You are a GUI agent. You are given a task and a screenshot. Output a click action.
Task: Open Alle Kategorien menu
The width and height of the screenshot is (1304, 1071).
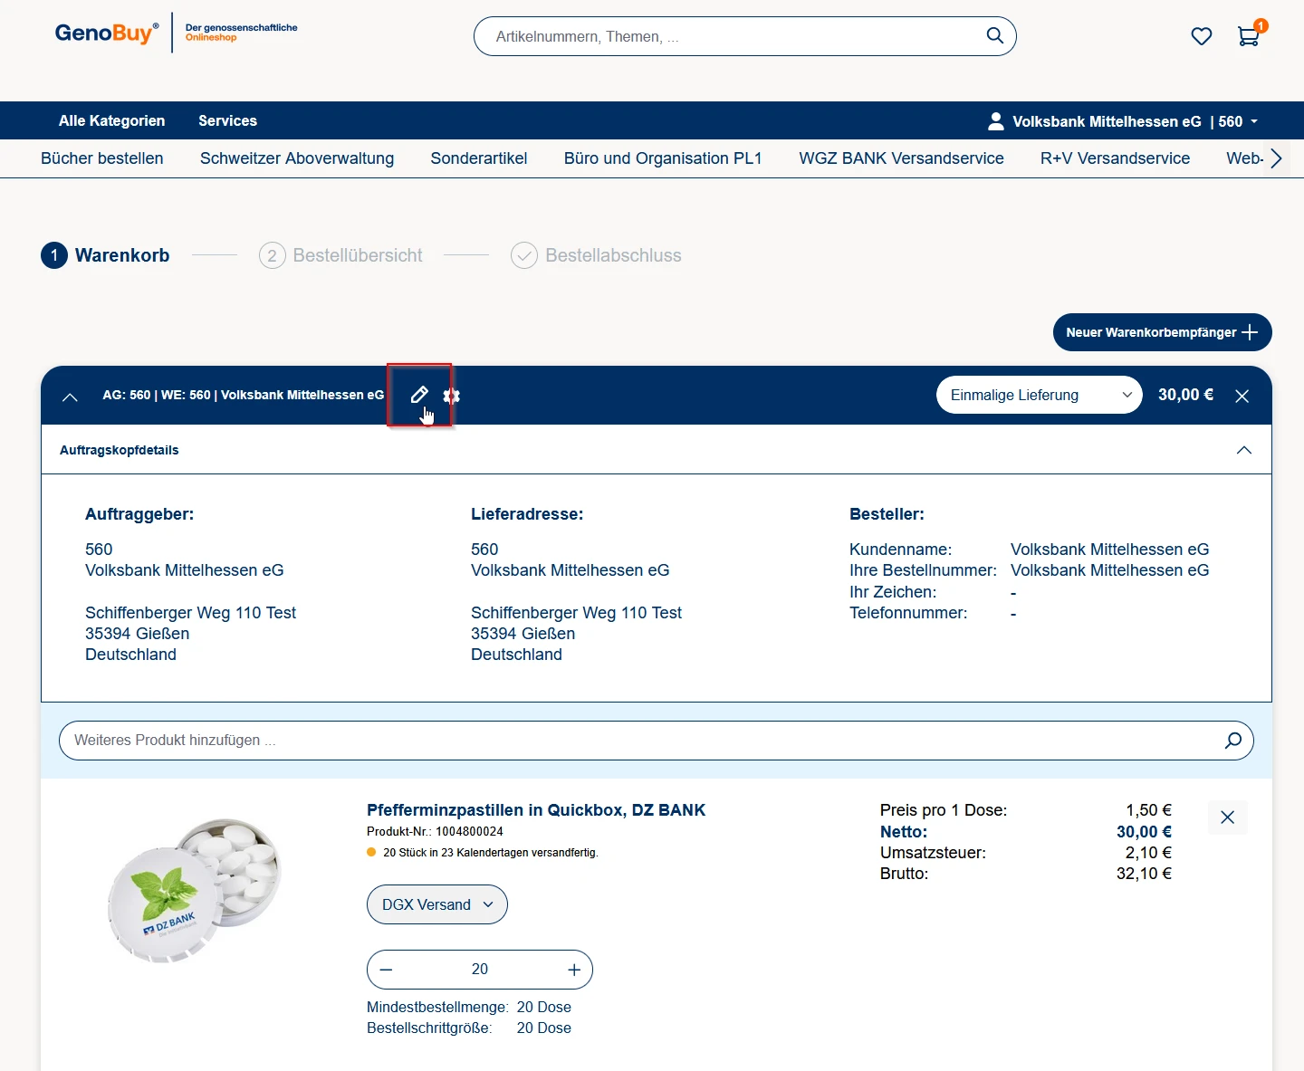pyautogui.click(x=111, y=120)
